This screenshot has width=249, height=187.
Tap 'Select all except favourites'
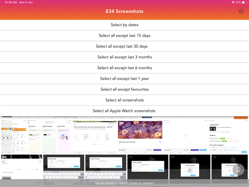pos(124,89)
